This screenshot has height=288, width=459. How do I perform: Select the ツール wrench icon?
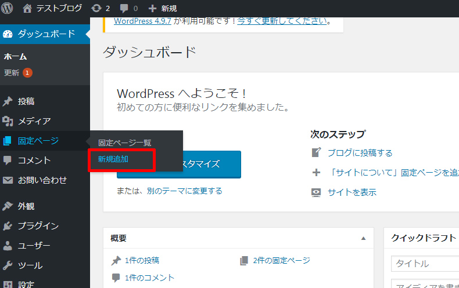(x=8, y=265)
